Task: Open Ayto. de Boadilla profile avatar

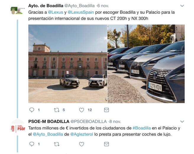Action: click(x=17, y=11)
